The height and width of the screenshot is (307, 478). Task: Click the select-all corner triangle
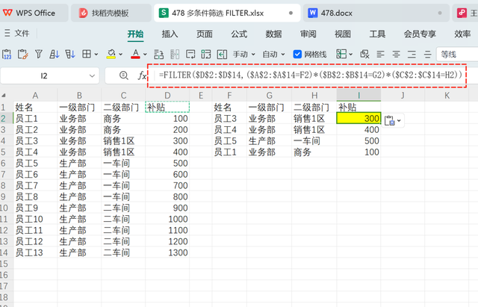coord(4,96)
